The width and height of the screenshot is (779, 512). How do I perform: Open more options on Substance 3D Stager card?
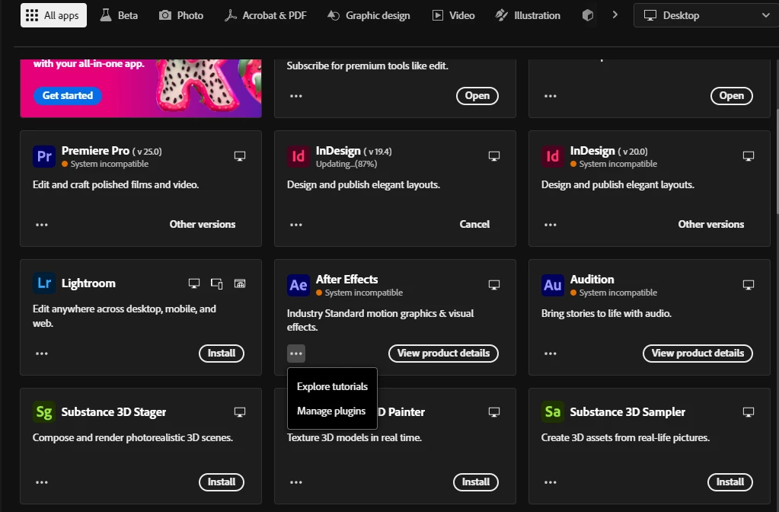click(42, 482)
